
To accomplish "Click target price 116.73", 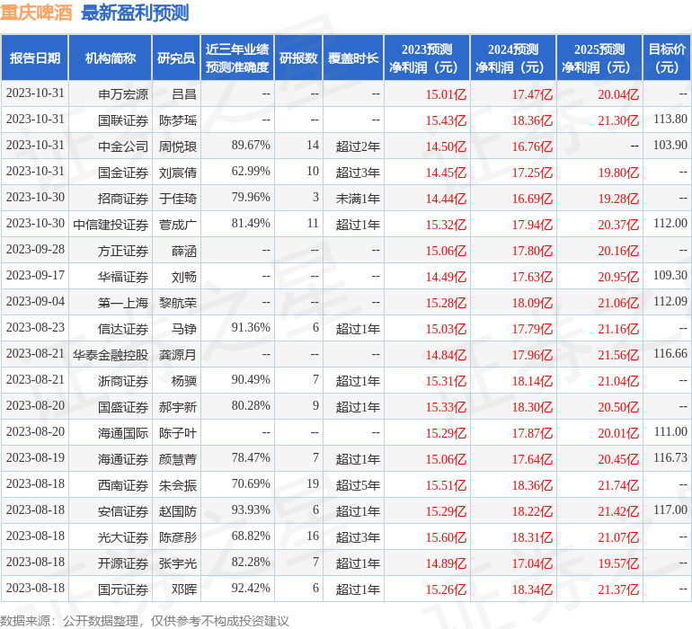I will point(670,457).
